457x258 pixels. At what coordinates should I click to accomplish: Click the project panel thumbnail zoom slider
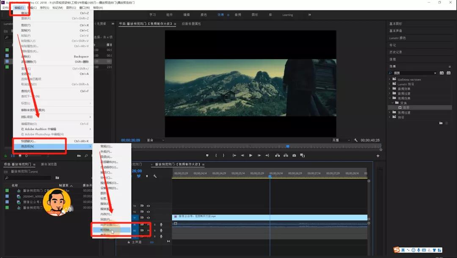(27, 156)
